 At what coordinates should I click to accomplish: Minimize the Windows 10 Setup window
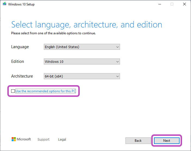[159, 4]
